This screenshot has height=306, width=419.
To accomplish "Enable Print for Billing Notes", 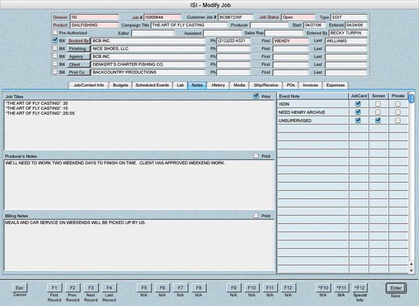I will click(x=256, y=215).
